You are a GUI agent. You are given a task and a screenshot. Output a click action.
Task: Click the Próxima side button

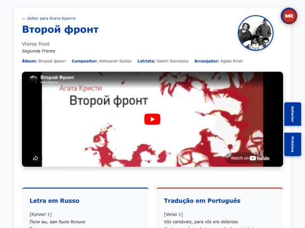(293, 144)
